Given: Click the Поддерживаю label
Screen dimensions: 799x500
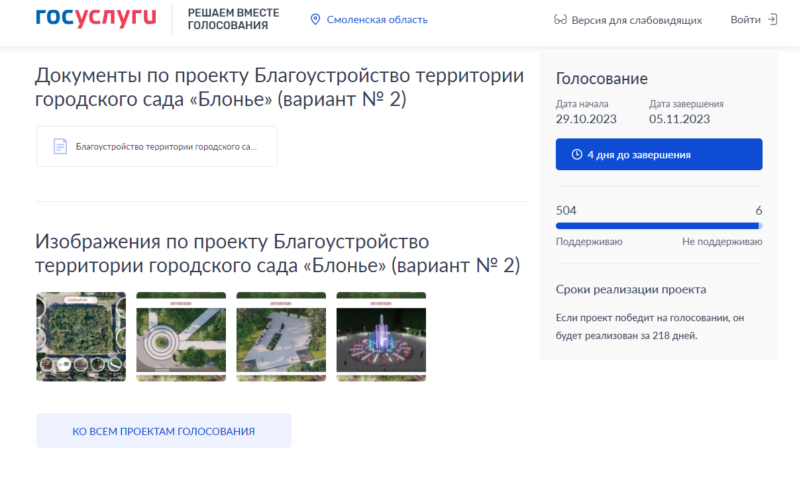Looking at the screenshot, I should pos(589,242).
